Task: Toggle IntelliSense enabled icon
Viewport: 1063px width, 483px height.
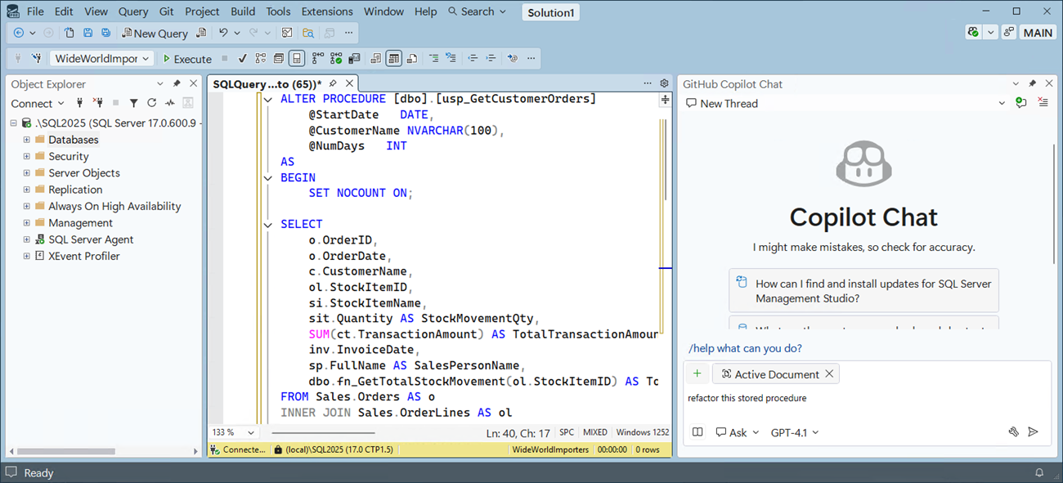Action: coord(297,59)
